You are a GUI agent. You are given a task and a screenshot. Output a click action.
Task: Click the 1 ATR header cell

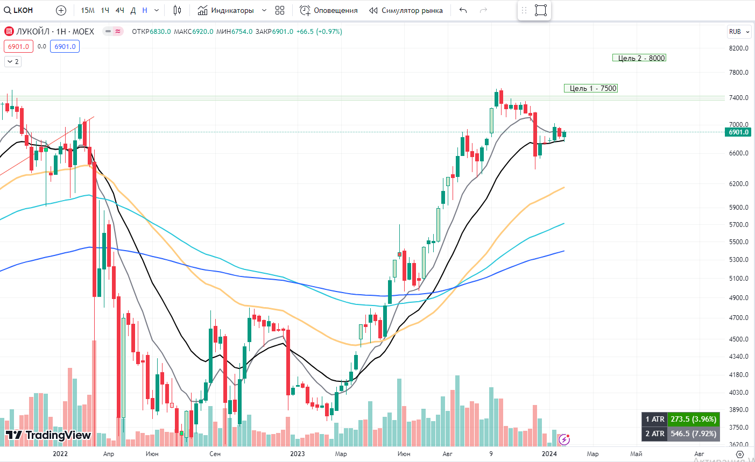[655, 419]
